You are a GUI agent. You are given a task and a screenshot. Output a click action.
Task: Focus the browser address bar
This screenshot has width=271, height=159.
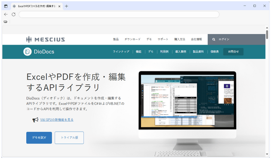pyautogui.click(x=119, y=14)
